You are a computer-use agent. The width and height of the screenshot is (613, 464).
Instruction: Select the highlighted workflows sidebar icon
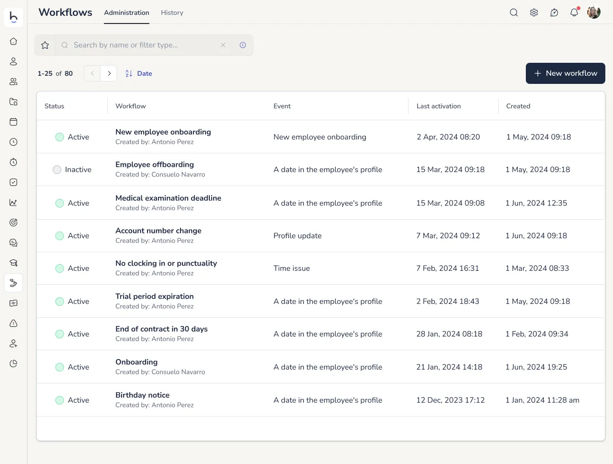click(x=13, y=283)
